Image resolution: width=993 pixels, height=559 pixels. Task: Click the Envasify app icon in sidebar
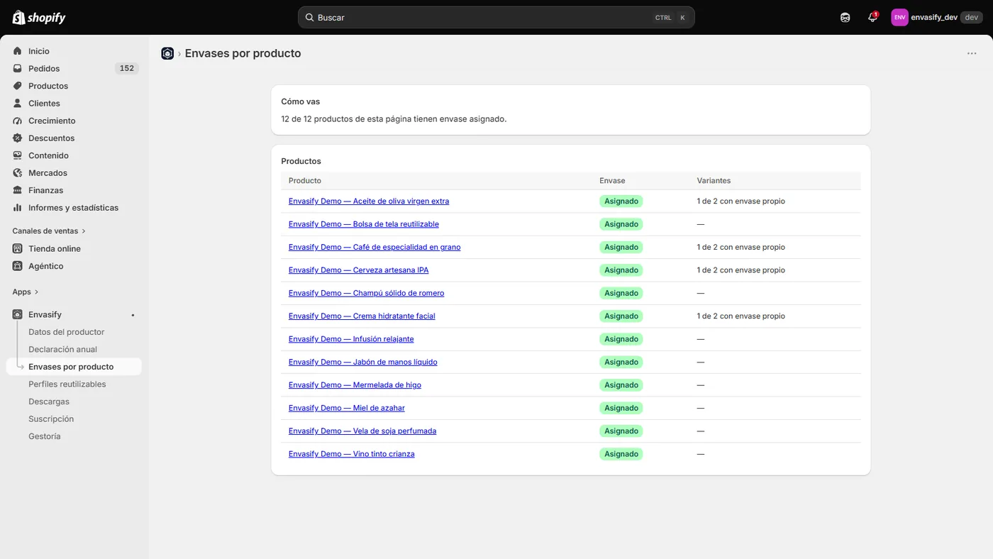(x=18, y=314)
